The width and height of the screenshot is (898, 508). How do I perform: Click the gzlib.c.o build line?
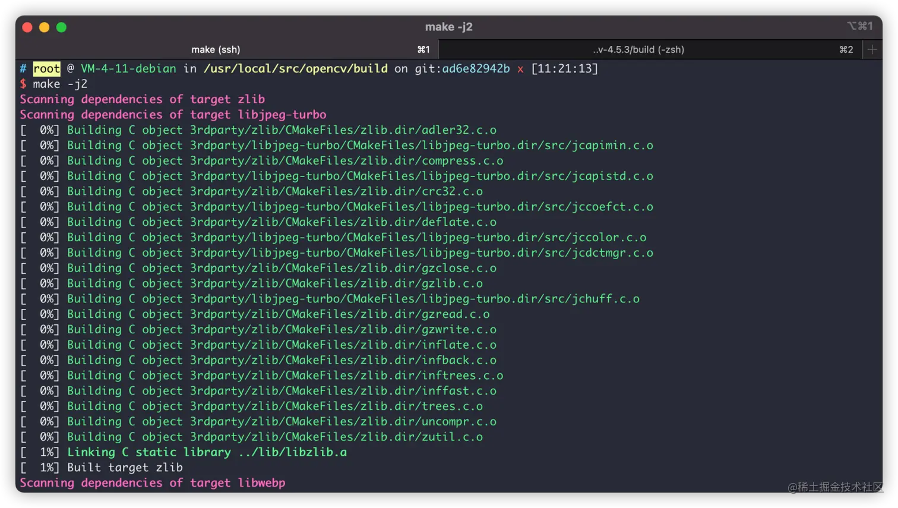(x=251, y=284)
